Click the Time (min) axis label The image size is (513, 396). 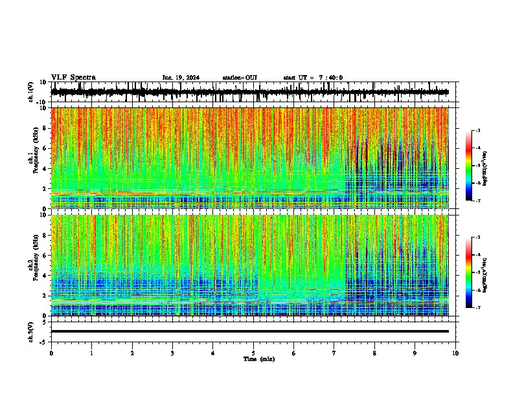coord(259,359)
